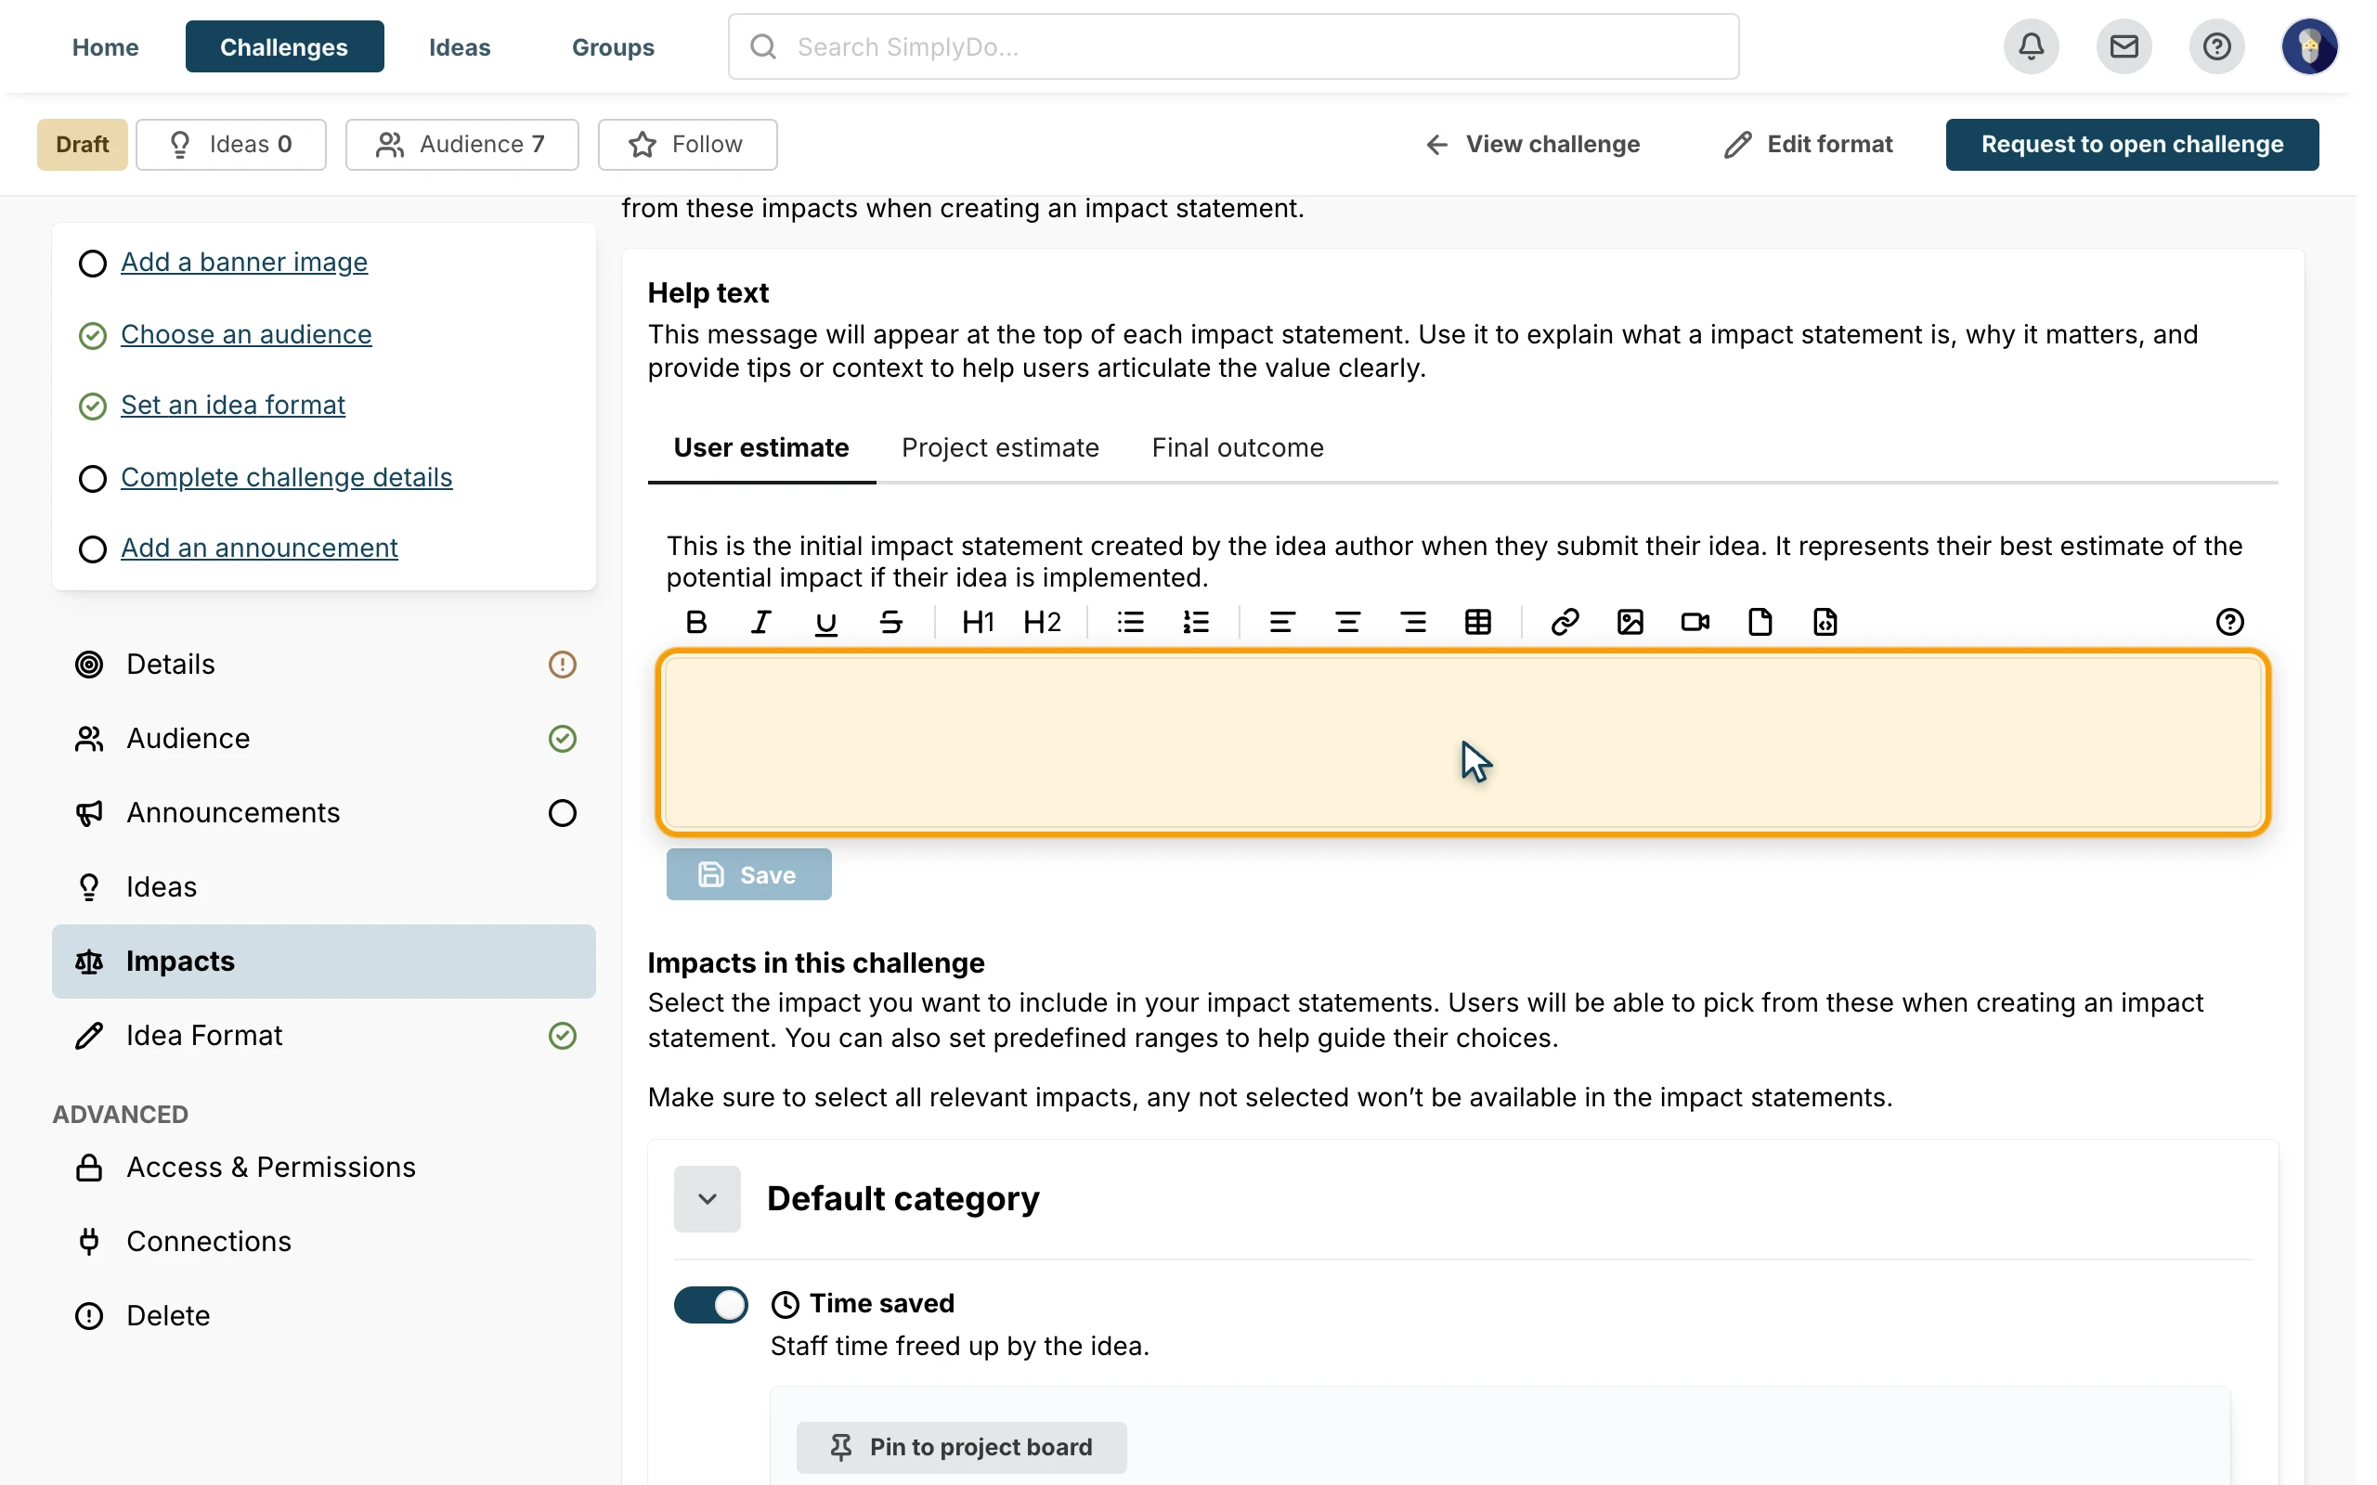Click the Save button below the editor
Image resolution: width=2377 pixels, height=1485 pixels.
coord(748,875)
